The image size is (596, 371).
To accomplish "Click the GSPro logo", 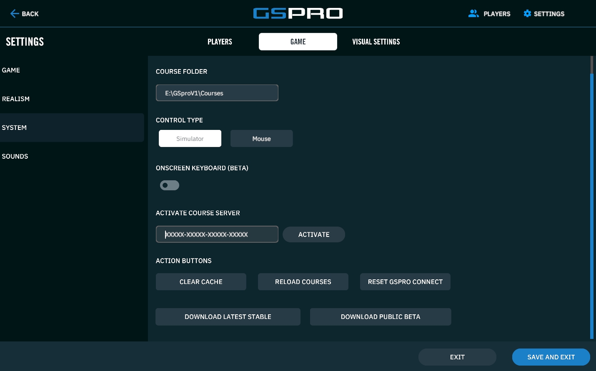I will pyautogui.click(x=298, y=13).
